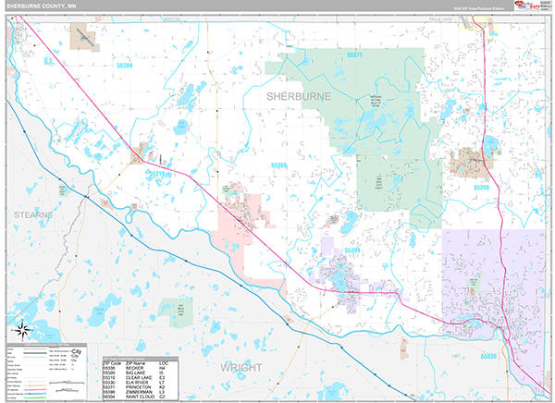
Task: Click the scale bar in the legend
Action: (x=67, y=384)
